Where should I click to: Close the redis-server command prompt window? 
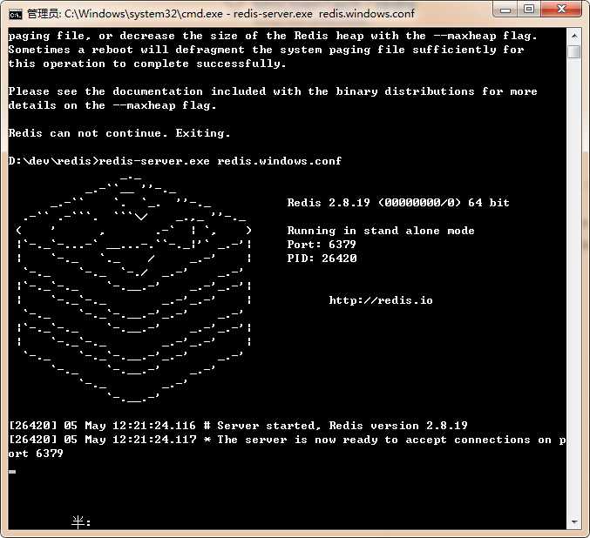pos(561,10)
